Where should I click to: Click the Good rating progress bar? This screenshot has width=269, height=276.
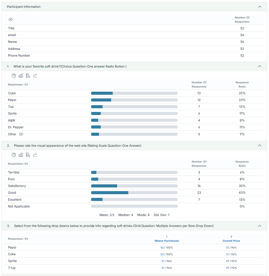click(x=134, y=193)
